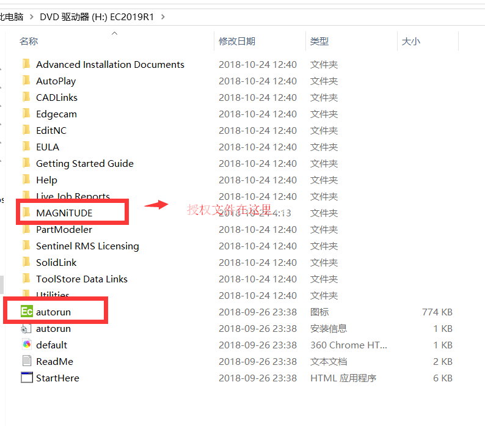Image resolution: width=485 pixels, height=426 pixels.
Task: Select the 'MAGNiTUDE' folder name
Action: [64, 213]
